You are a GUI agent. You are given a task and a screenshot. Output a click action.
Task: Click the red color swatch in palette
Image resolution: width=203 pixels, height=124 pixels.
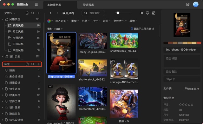pyautogui.click(x=199, y=43)
